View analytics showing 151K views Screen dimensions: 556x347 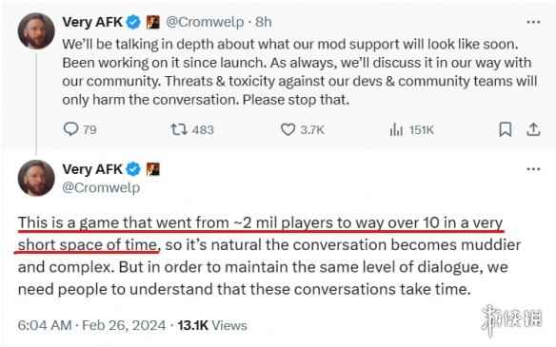396,130
